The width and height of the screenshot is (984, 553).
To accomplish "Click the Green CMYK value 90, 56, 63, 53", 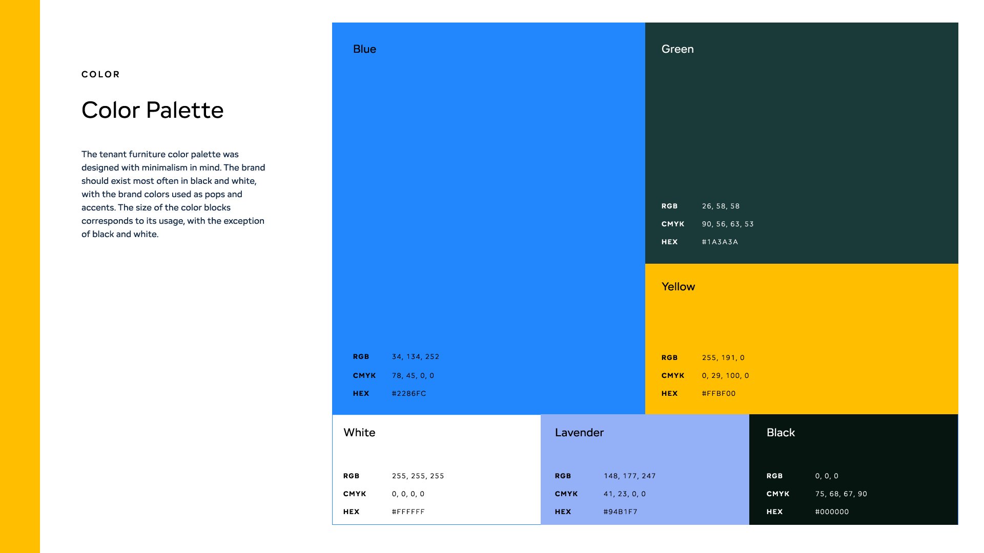I will [x=727, y=224].
